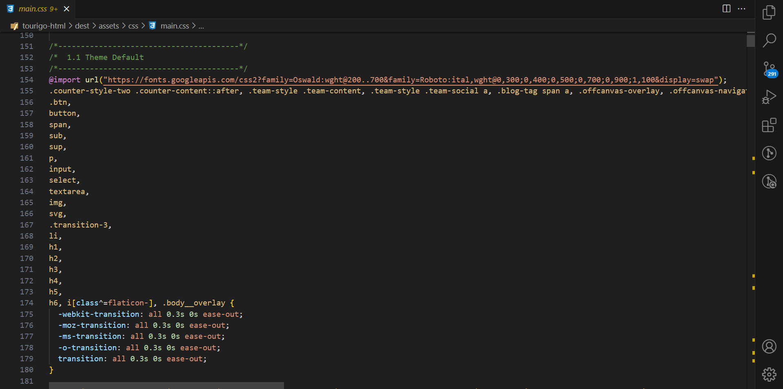This screenshot has width=783, height=389.
Task: Open the Extensions view icon
Action: tap(769, 125)
